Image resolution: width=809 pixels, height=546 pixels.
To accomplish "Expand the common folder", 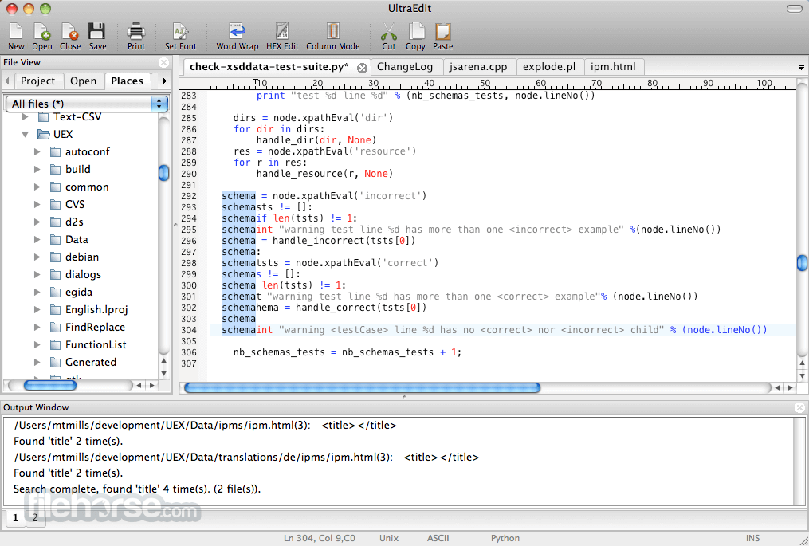I will (x=37, y=187).
